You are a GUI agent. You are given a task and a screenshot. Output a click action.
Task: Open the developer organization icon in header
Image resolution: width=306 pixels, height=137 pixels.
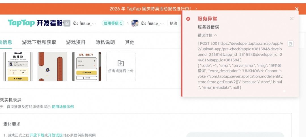click(x=67, y=23)
